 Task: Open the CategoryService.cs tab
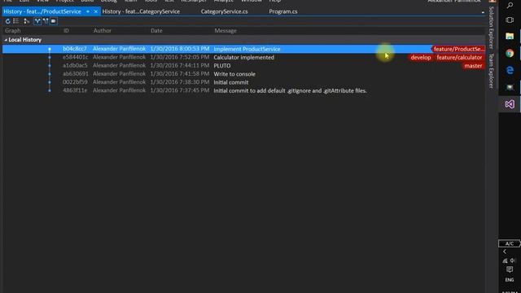[225, 11]
